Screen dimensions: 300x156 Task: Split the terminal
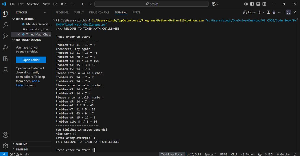(268, 12)
